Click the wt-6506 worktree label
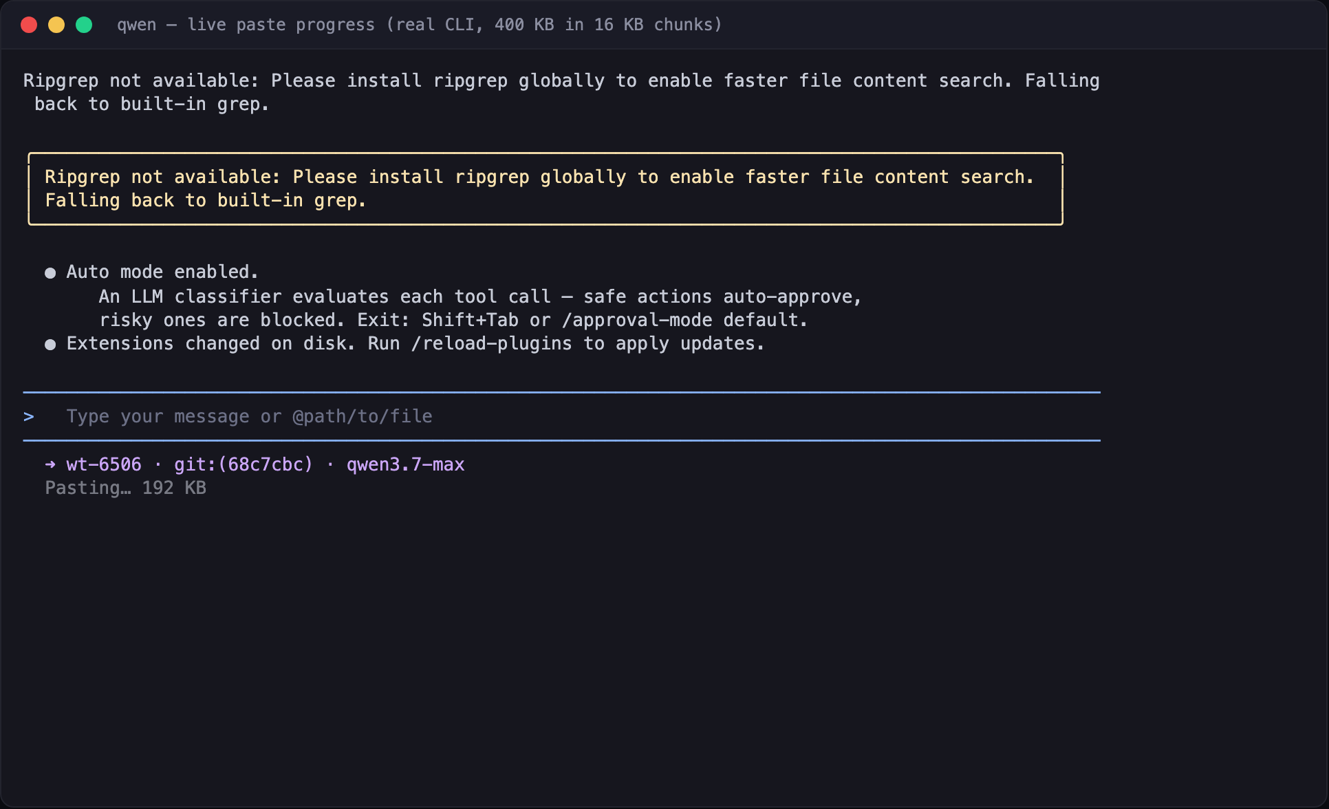 (x=104, y=464)
